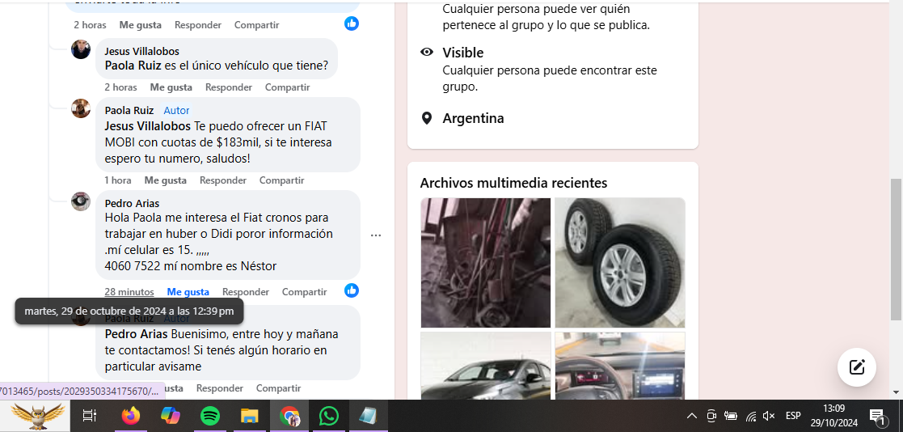This screenshot has height=432, width=903.
Task: Expand the hidden system tray icons chevron
Action: tap(691, 416)
